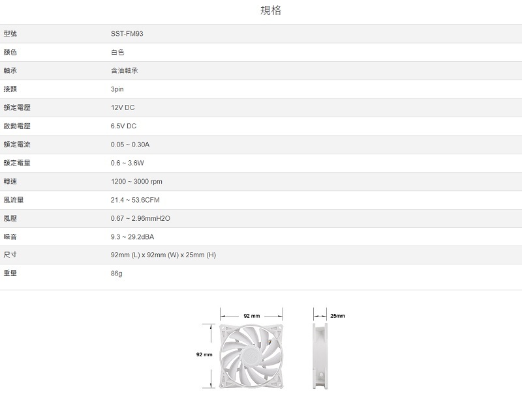
Task: Click the 21.4 ~ 53.6CFM airflow value
Action: (x=135, y=199)
